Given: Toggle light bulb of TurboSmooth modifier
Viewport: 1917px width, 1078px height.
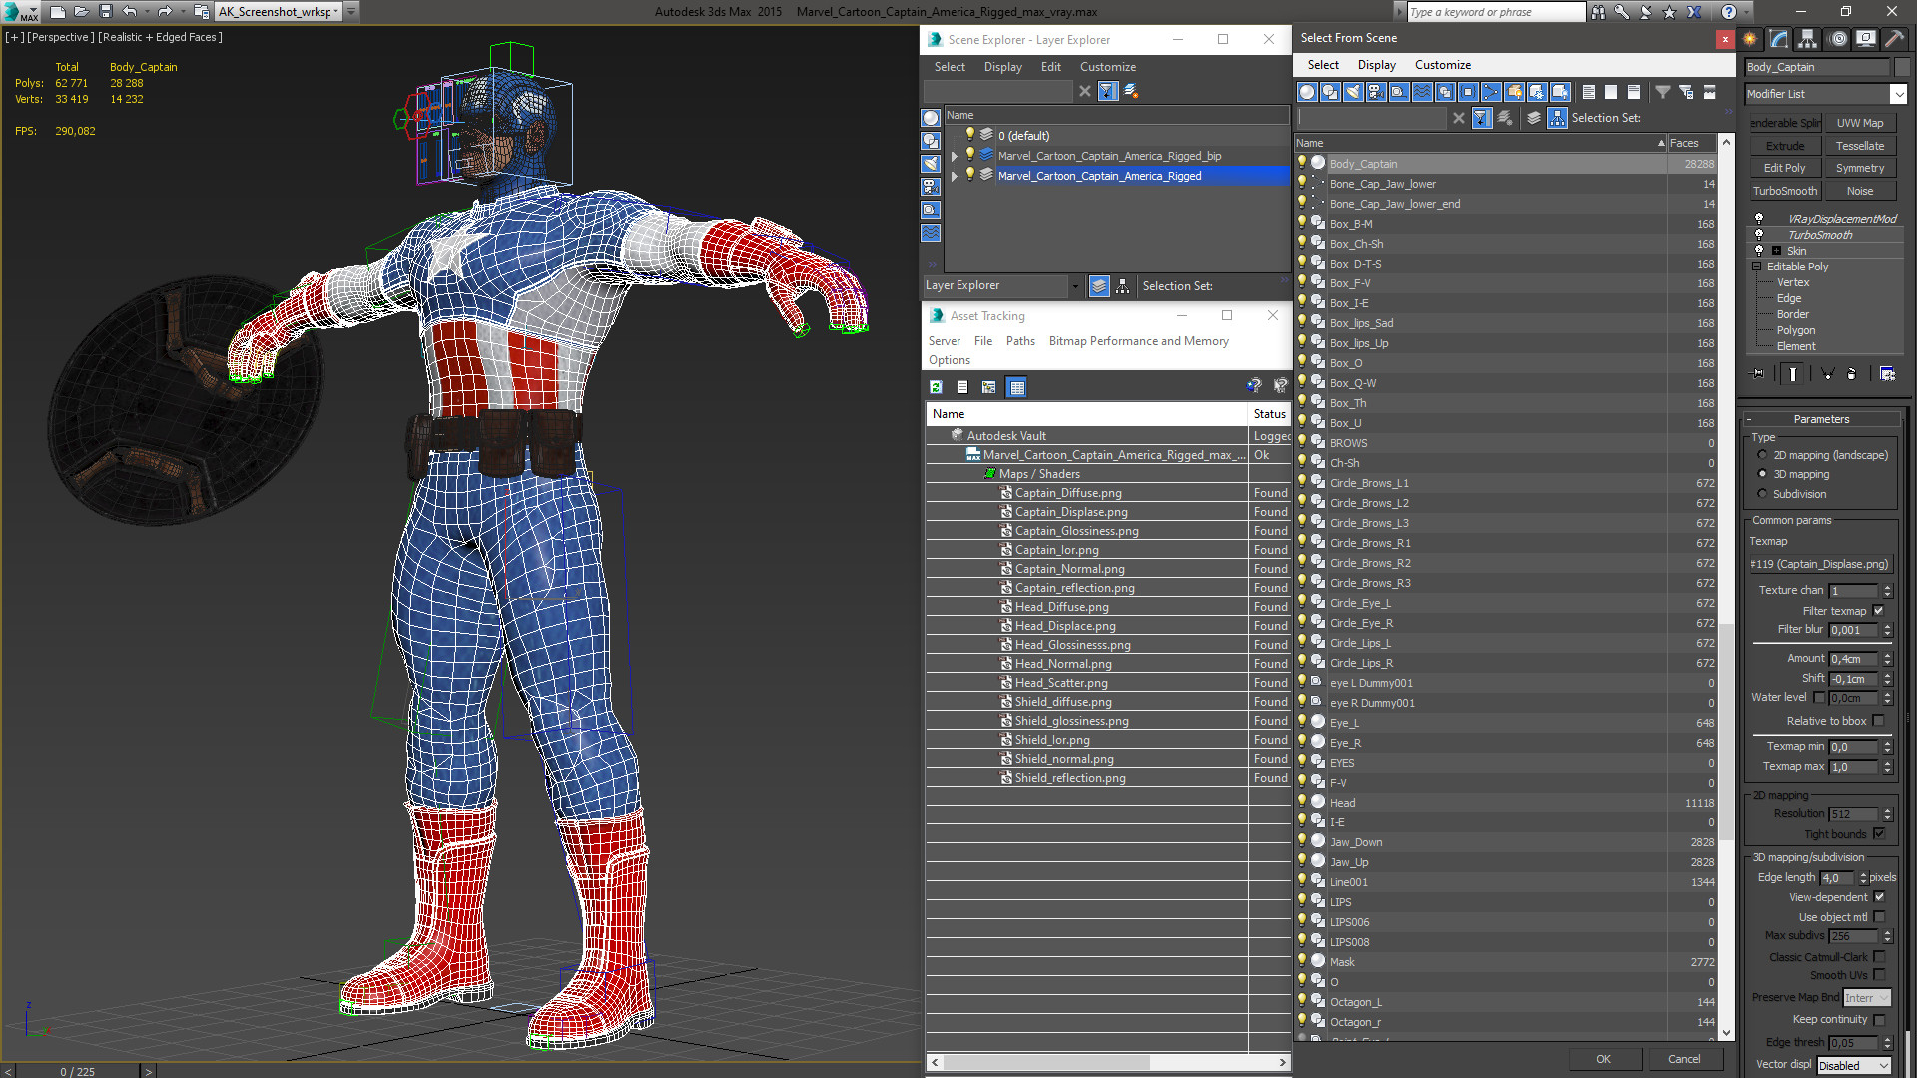Looking at the screenshot, I should 1759,235.
